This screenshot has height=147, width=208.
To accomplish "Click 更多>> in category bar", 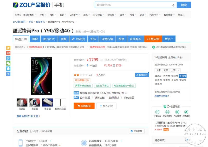I will pyautogui.click(x=181, y=15).
